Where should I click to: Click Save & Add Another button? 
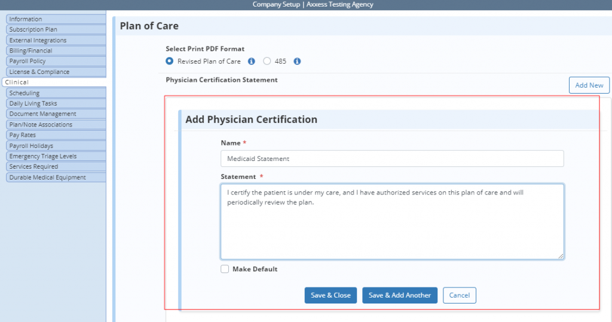400,295
